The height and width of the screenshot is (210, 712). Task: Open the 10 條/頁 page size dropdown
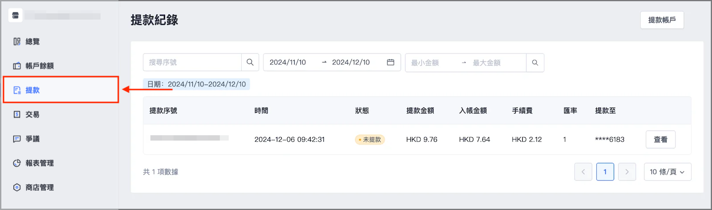click(x=667, y=172)
